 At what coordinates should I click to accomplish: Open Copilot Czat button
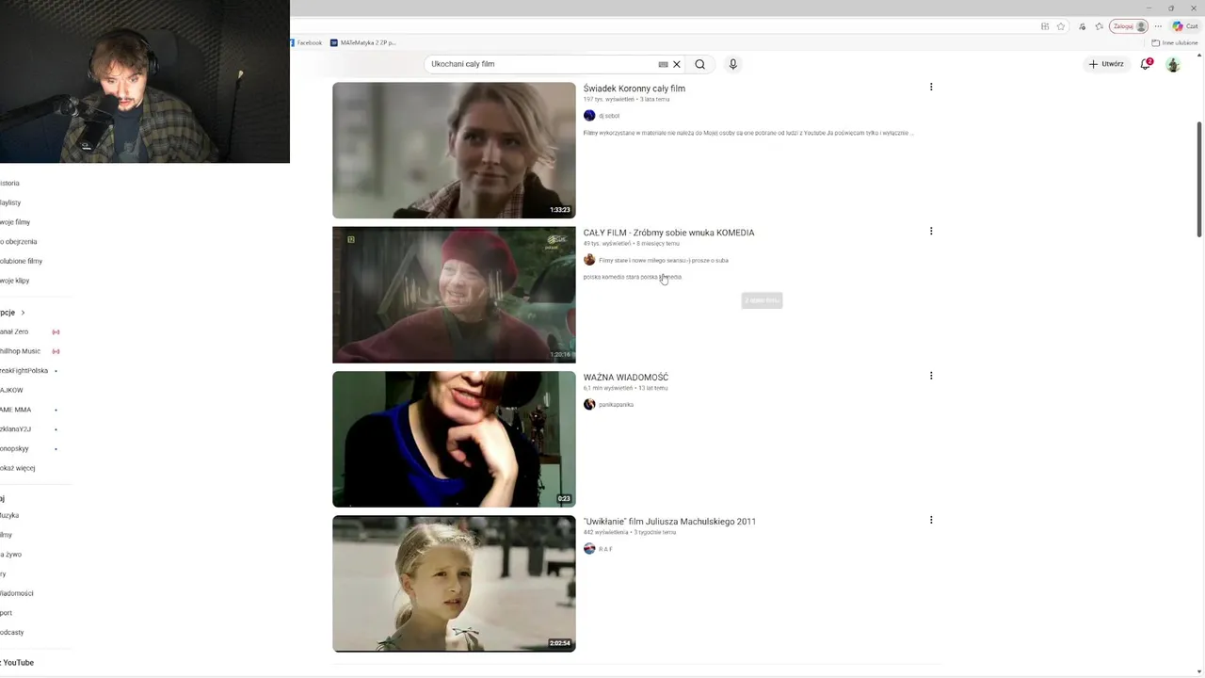1185,26
